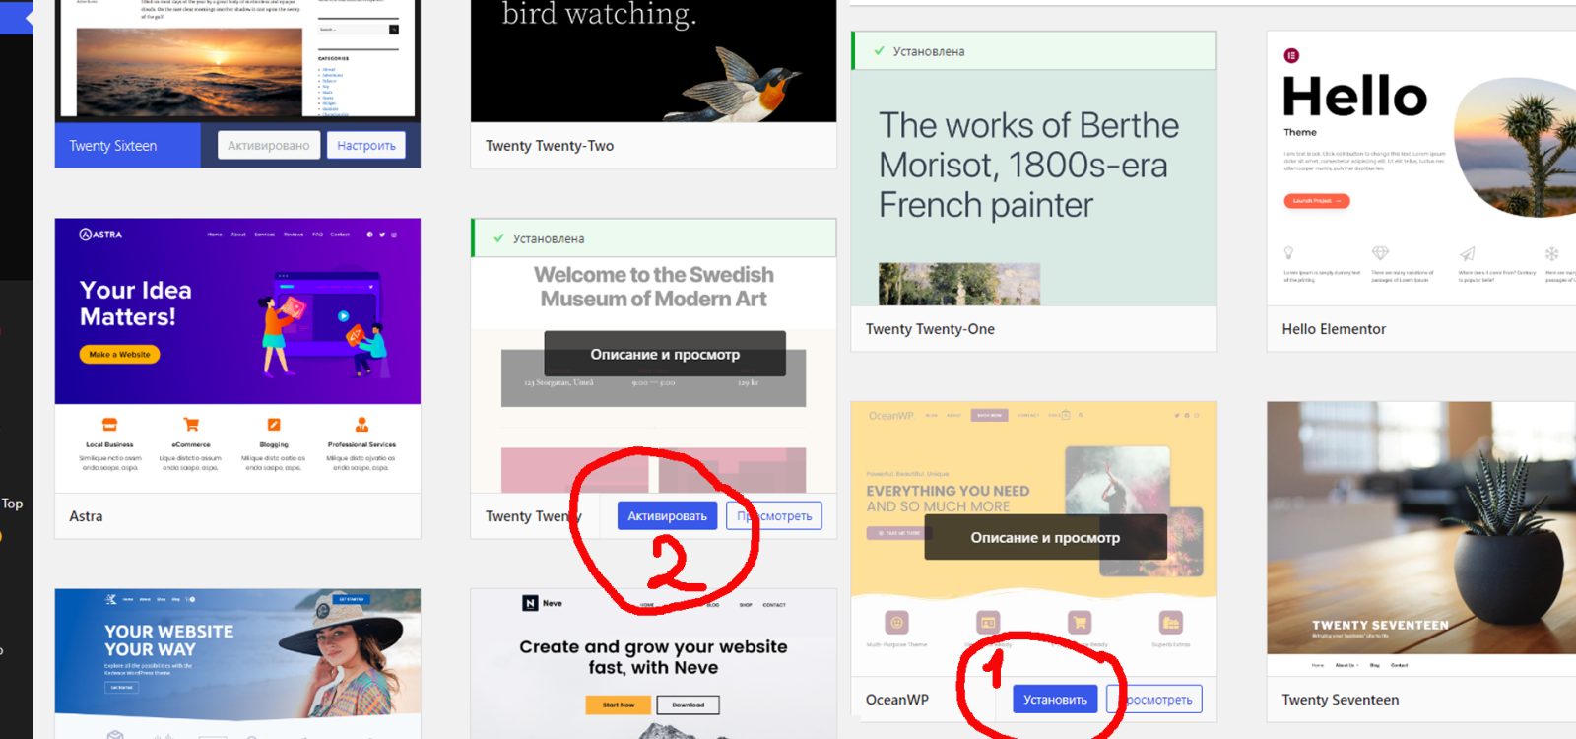Click the Установить button for OceanWP
This screenshot has width=1576, height=739.
click(x=1055, y=700)
